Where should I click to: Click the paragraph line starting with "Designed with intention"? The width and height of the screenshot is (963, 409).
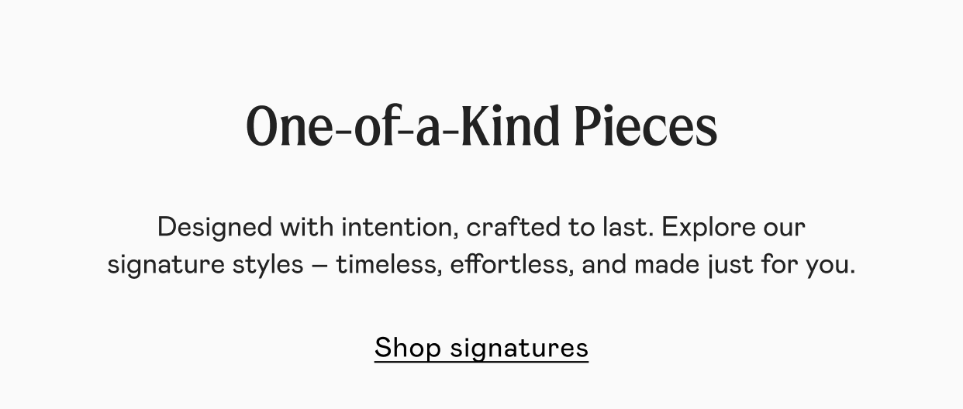[x=481, y=228]
